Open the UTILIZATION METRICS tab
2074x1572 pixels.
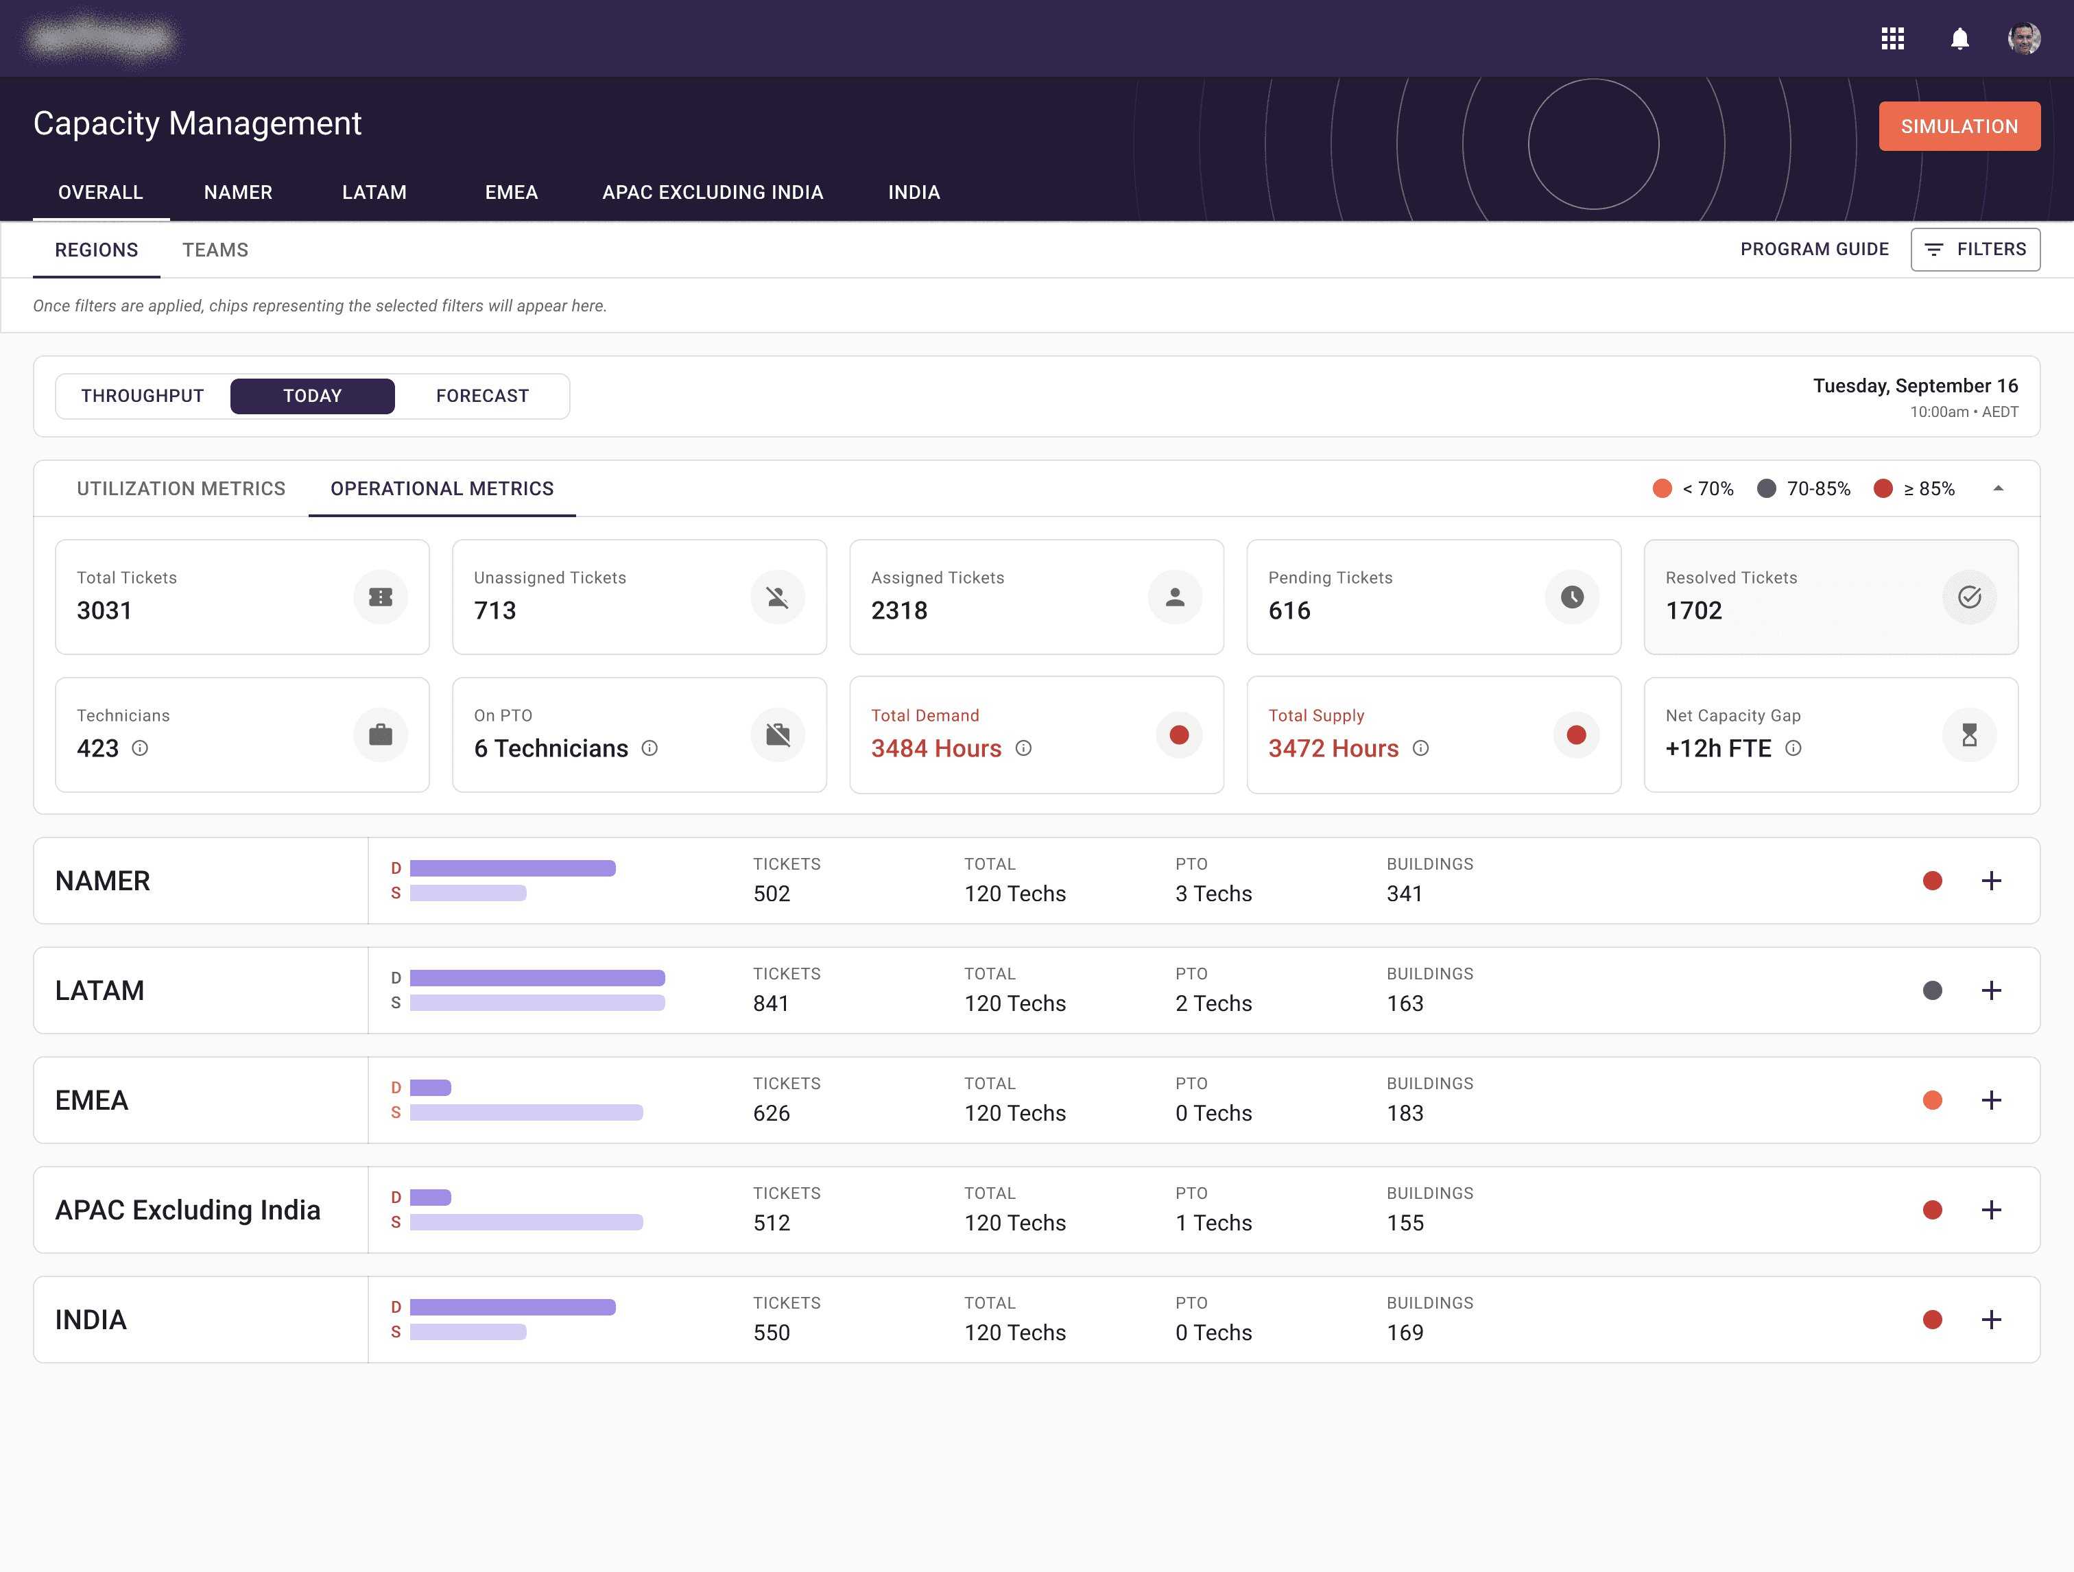(x=181, y=488)
